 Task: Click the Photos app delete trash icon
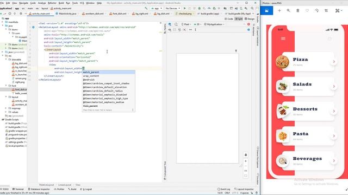[298, 11]
